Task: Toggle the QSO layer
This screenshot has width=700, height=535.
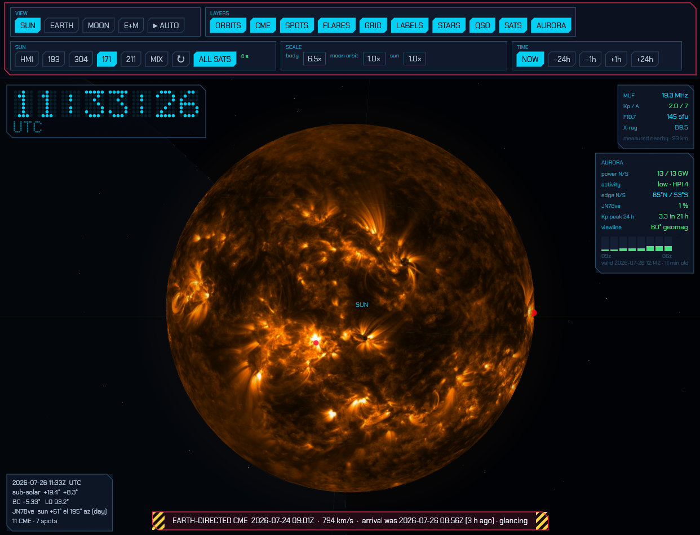Action: [482, 25]
